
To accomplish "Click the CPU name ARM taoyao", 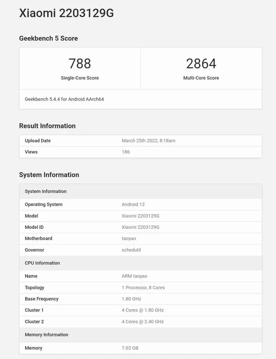I will (134, 276).
